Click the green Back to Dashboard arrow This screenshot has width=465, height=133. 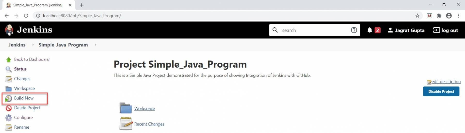(x=9, y=60)
